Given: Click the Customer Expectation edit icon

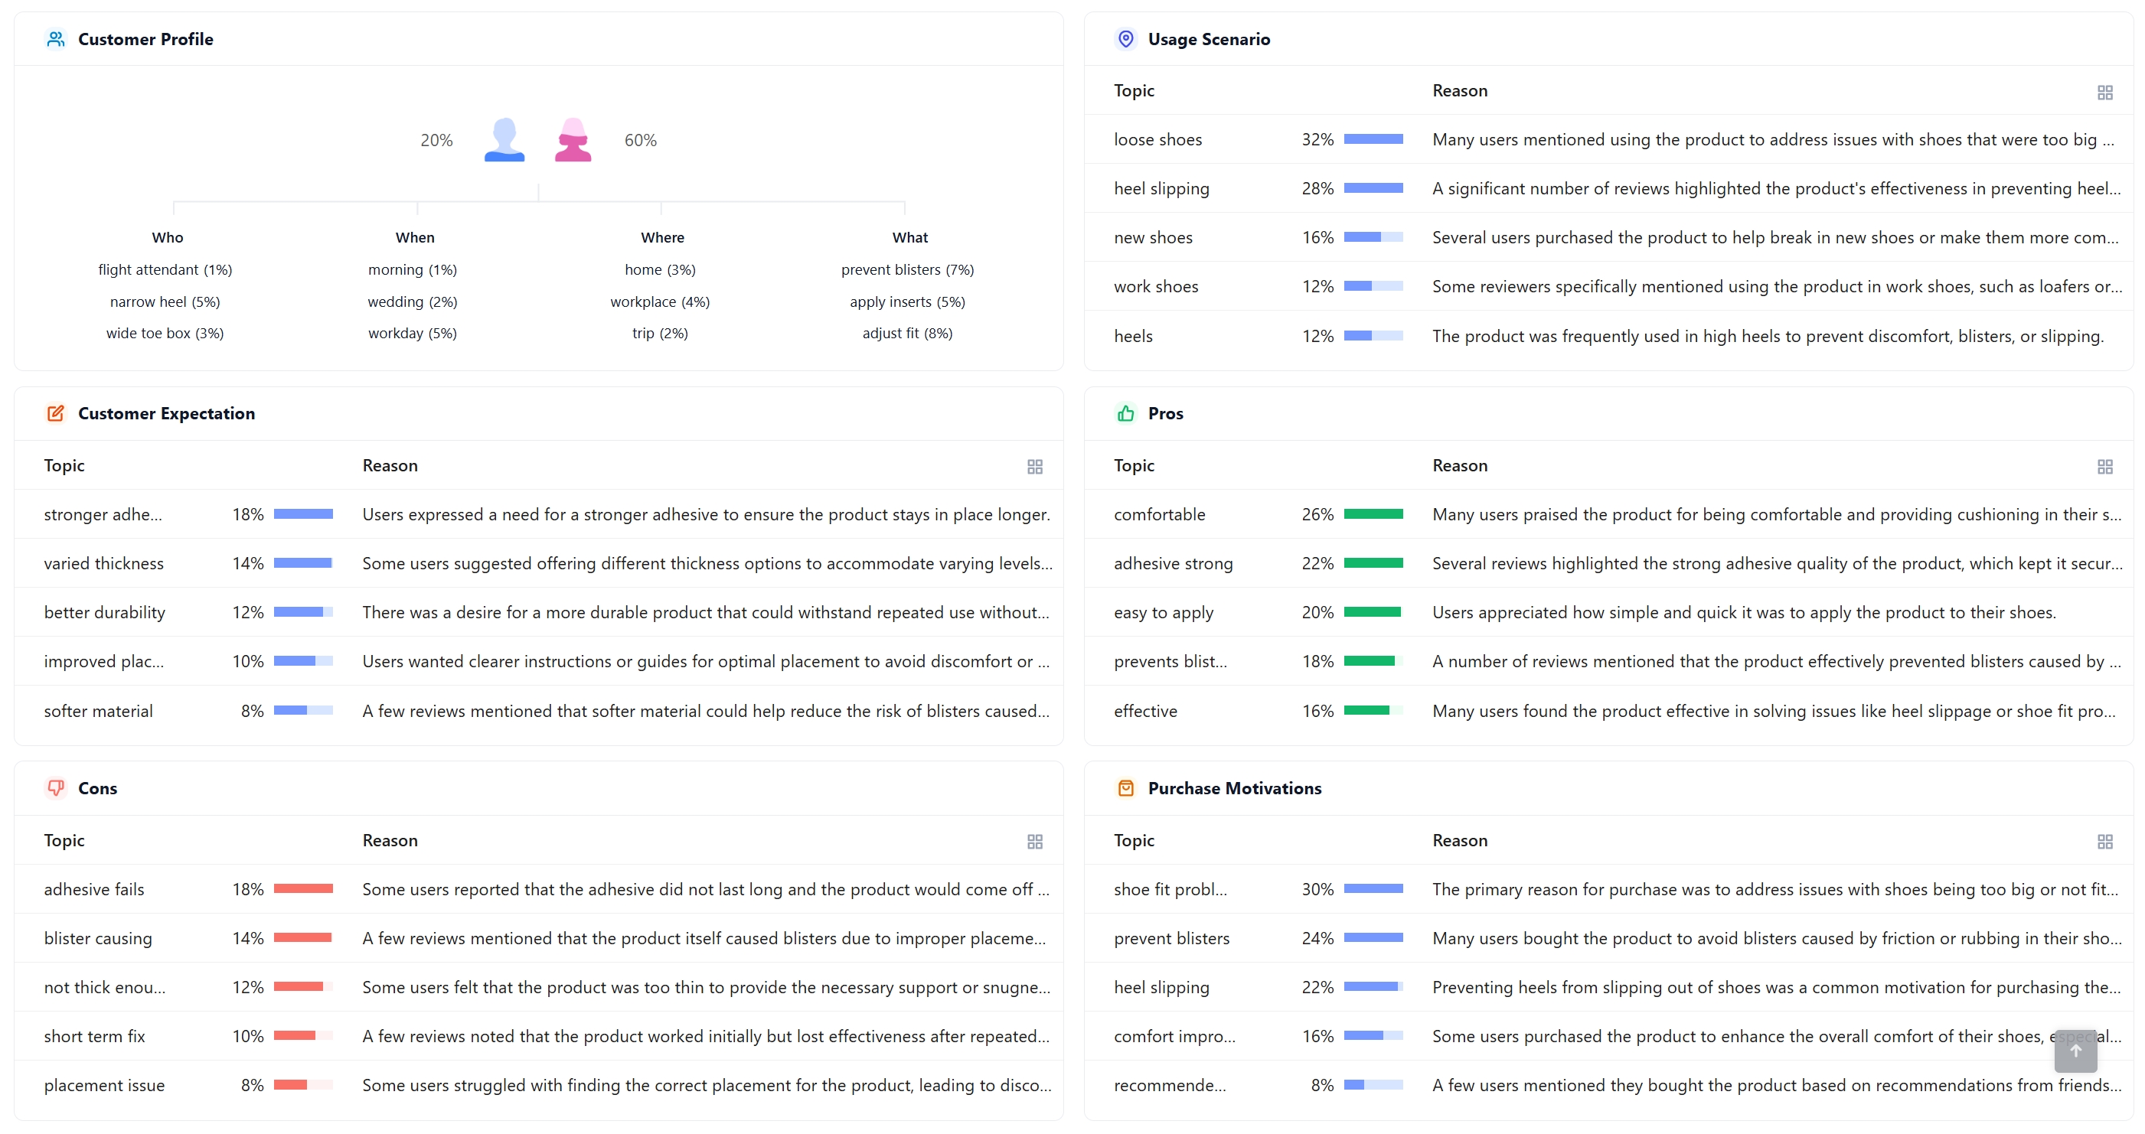Looking at the screenshot, I should click(55, 413).
